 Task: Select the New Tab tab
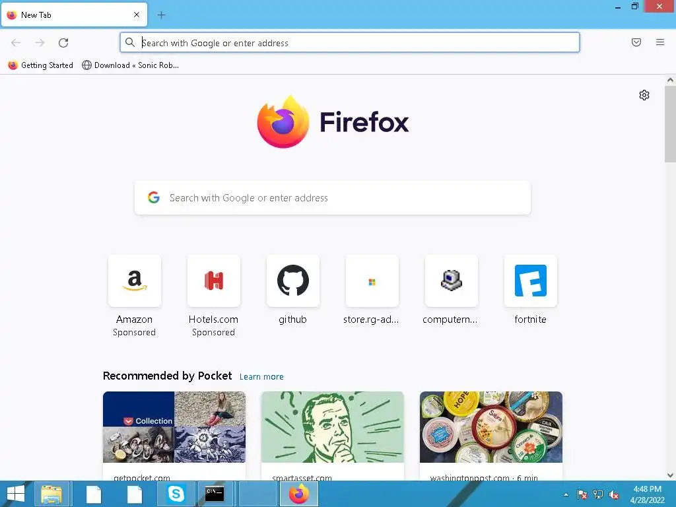(x=74, y=15)
